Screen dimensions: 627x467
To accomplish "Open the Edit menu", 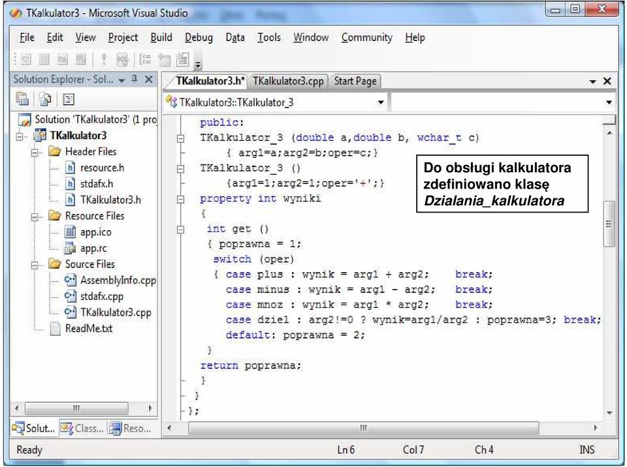I will [x=55, y=37].
